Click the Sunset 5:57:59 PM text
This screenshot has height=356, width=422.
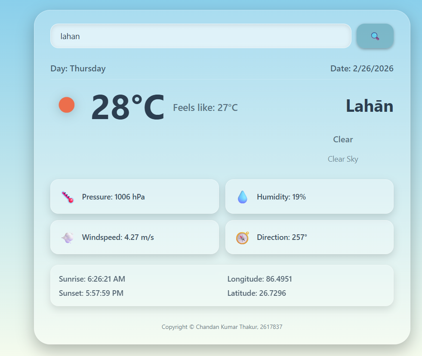91,293
